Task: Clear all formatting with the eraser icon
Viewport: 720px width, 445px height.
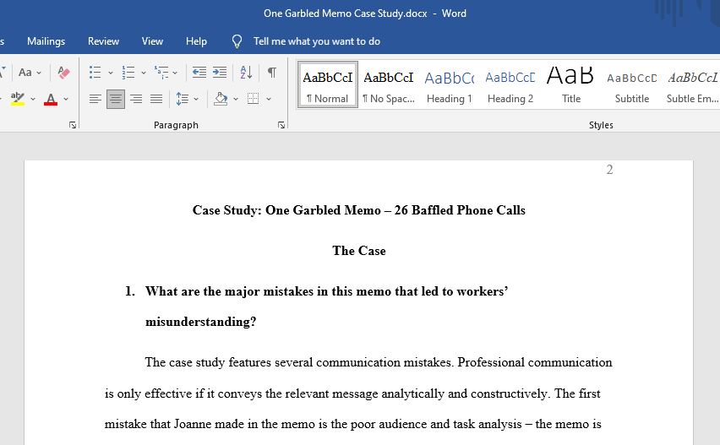Action: 63,72
